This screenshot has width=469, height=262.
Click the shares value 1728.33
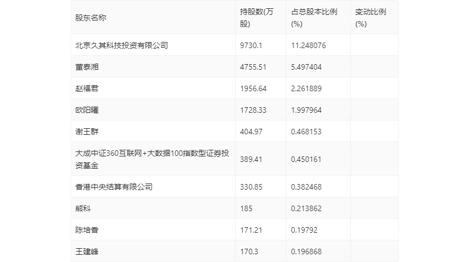click(x=253, y=110)
